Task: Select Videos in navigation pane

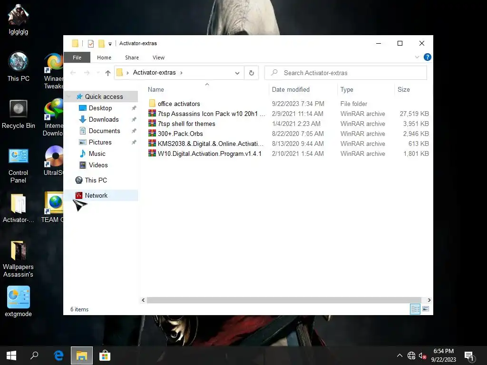Action: click(98, 165)
